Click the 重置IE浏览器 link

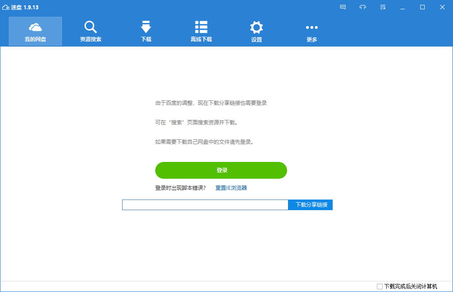pyautogui.click(x=231, y=188)
